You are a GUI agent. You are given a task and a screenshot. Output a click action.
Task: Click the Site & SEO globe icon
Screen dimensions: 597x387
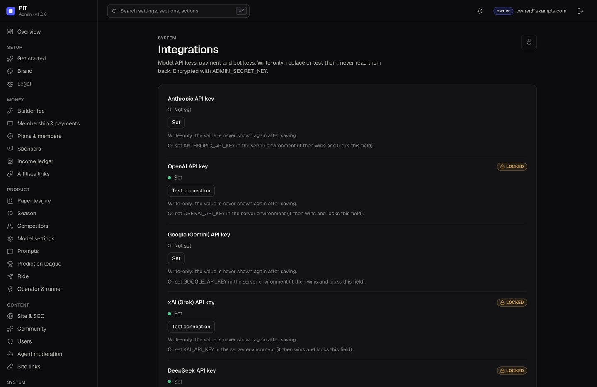[x=10, y=316]
